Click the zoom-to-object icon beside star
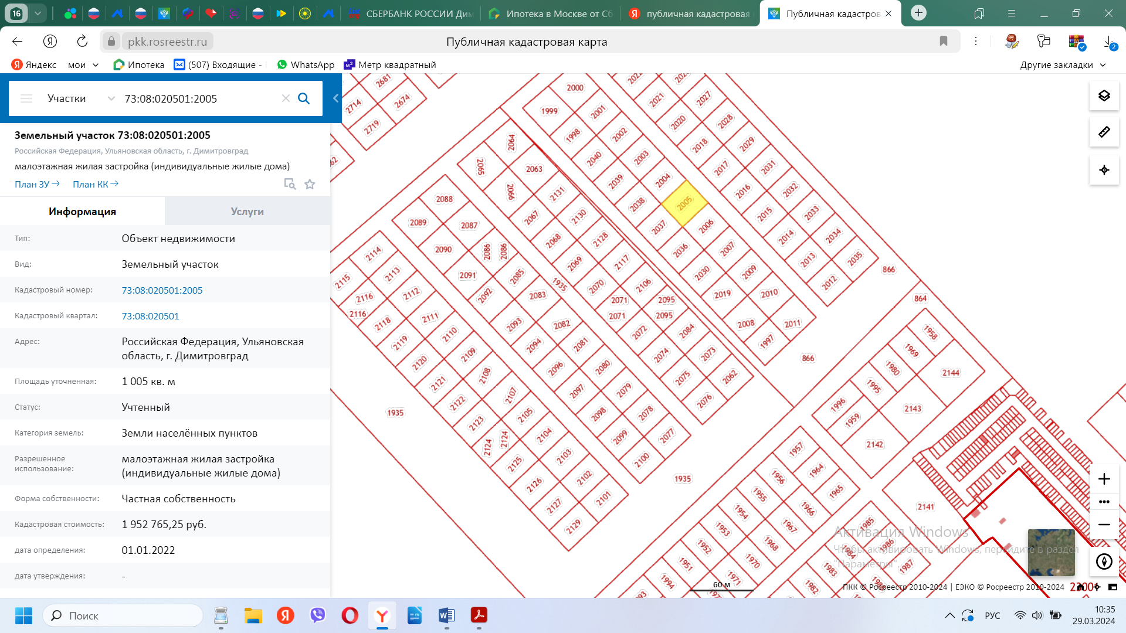Image resolution: width=1126 pixels, height=633 pixels. pyautogui.click(x=290, y=184)
